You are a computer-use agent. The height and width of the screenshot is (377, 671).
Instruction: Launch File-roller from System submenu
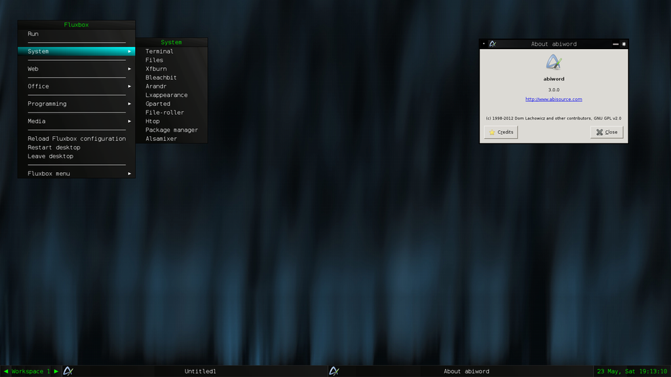coord(172,113)
